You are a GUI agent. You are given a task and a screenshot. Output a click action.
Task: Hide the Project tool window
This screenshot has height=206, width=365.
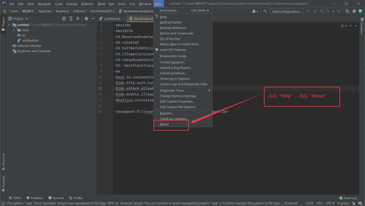coord(93,18)
